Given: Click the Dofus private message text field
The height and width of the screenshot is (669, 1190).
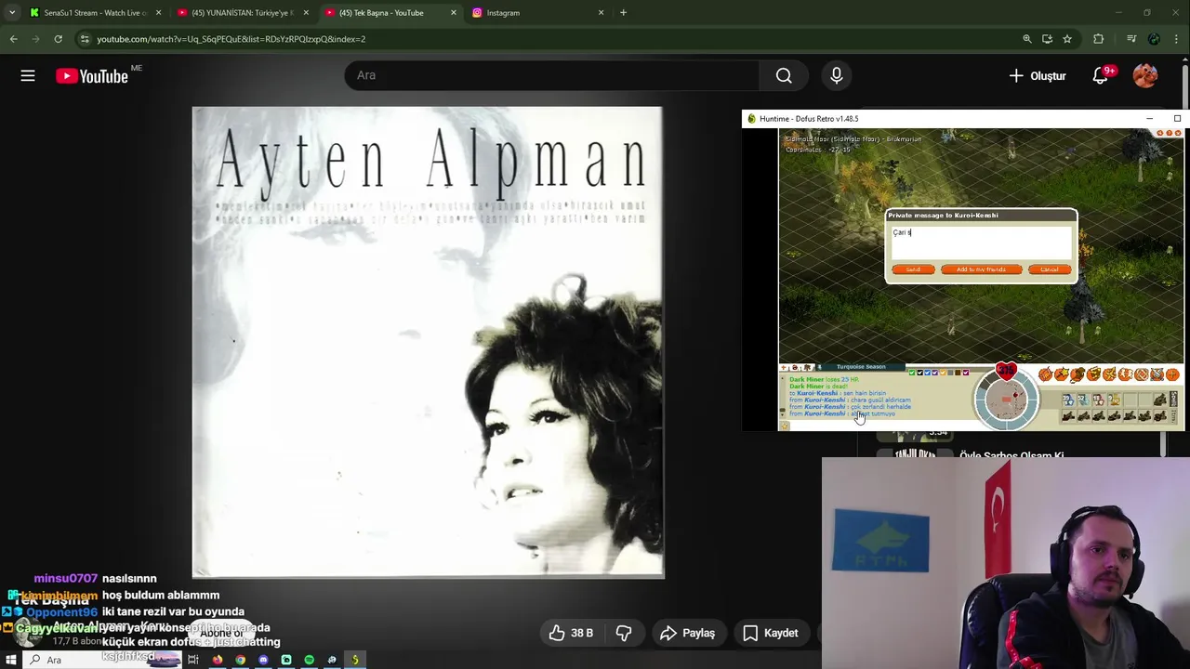Looking at the screenshot, I should [x=981, y=242].
